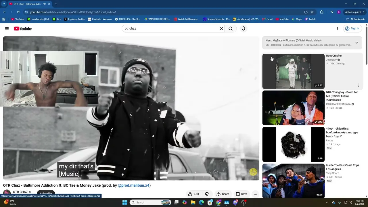This screenshot has width=368, height=207.
Task: Open the Chrome tab search dropdown
Action: pyautogui.click(x=4, y=4)
